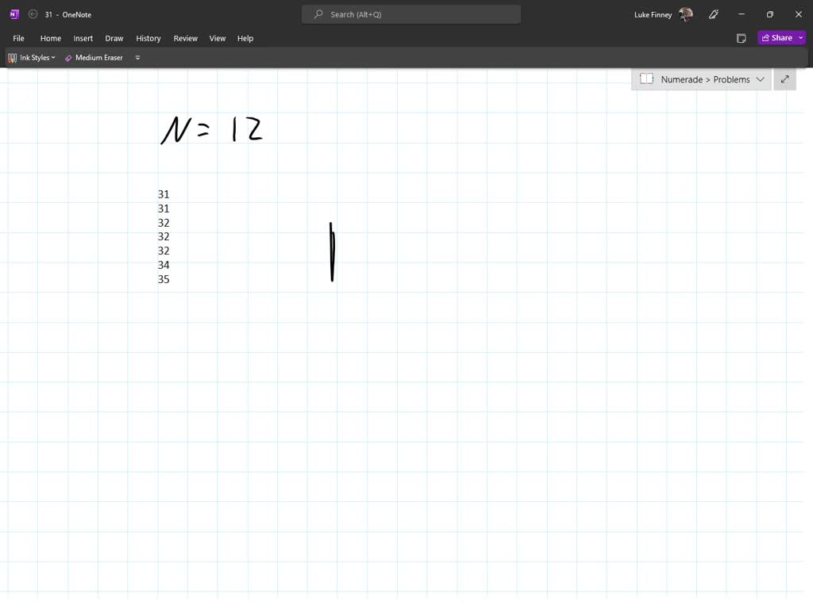Click the Share button
Viewport: 813px width, 609px height.
point(778,37)
